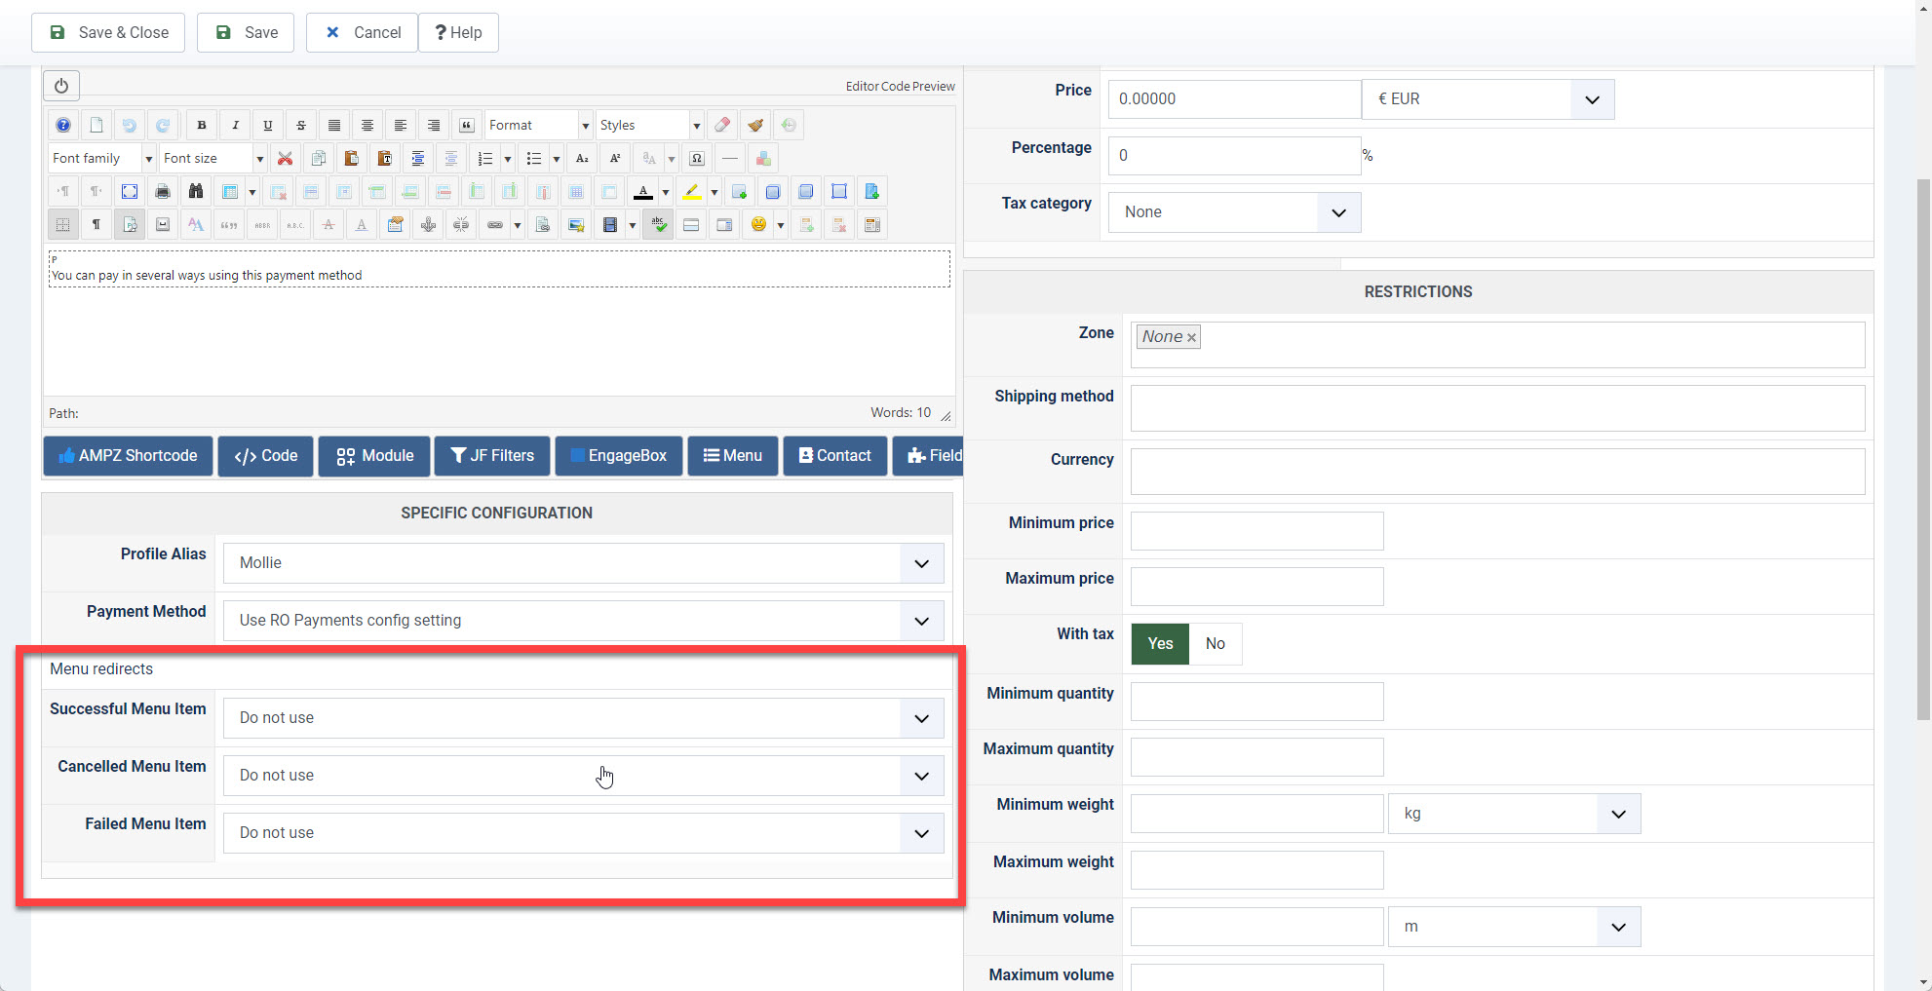1932x991 pixels.
Task: Select No for With tax
Action: 1215,643
